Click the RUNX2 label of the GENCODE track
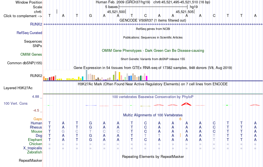263x167 pixels. tap(36, 24)
